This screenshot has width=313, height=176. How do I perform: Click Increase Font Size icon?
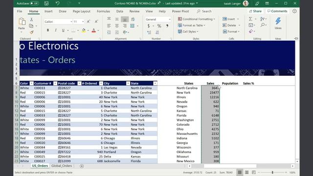coord(89,22)
